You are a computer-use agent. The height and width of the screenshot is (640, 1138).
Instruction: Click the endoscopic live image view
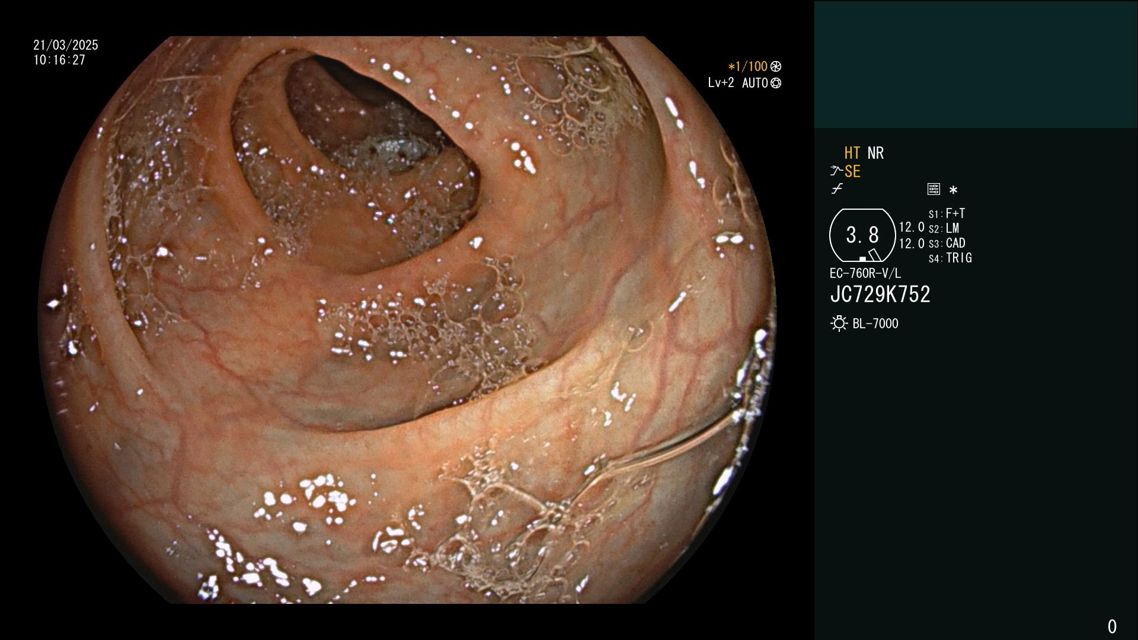(x=407, y=320)
